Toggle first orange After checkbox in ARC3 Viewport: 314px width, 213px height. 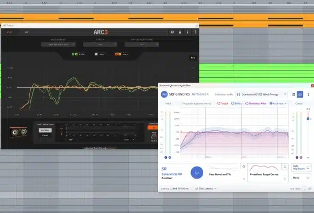coord(116,54)
